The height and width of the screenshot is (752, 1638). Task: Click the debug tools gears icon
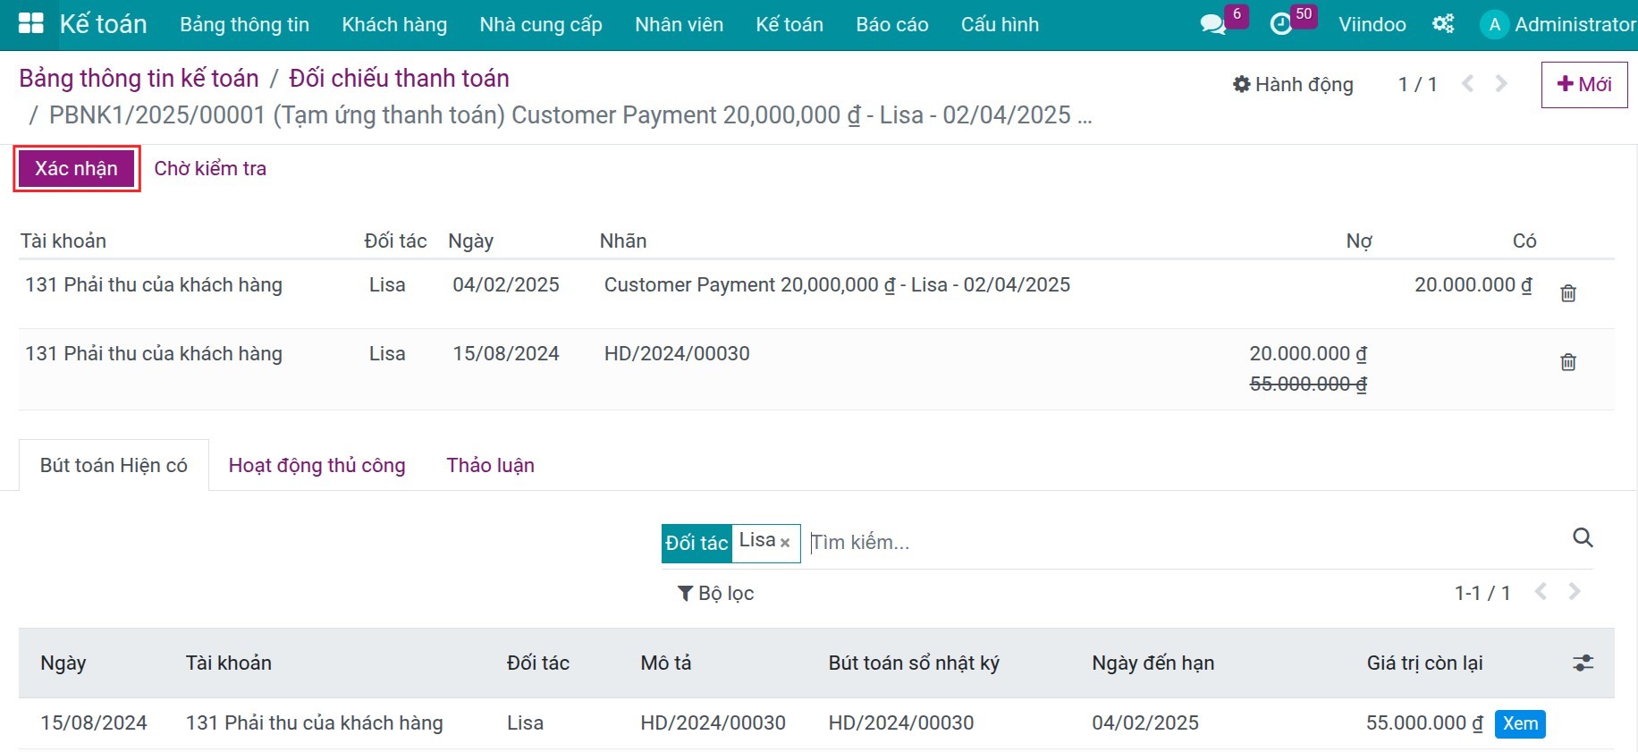[x=1443, y=24]
